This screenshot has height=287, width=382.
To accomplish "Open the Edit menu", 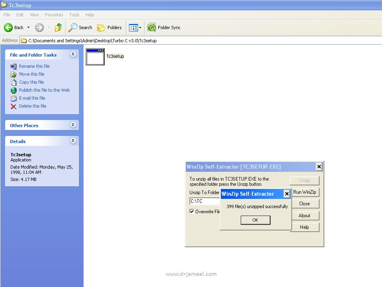I will click(x=20, y=15).
